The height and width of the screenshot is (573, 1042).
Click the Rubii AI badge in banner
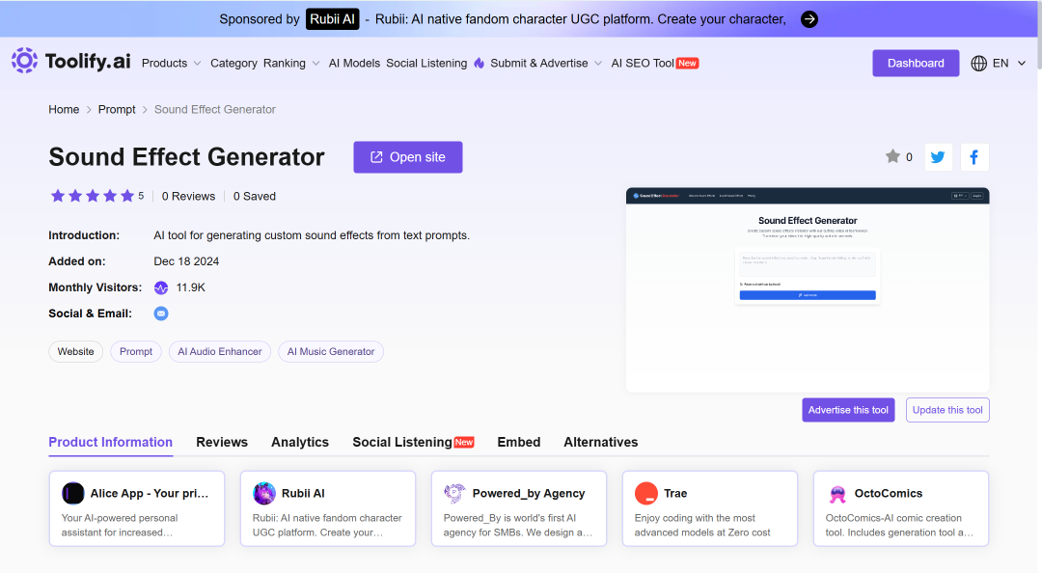(x=332, y=19)
